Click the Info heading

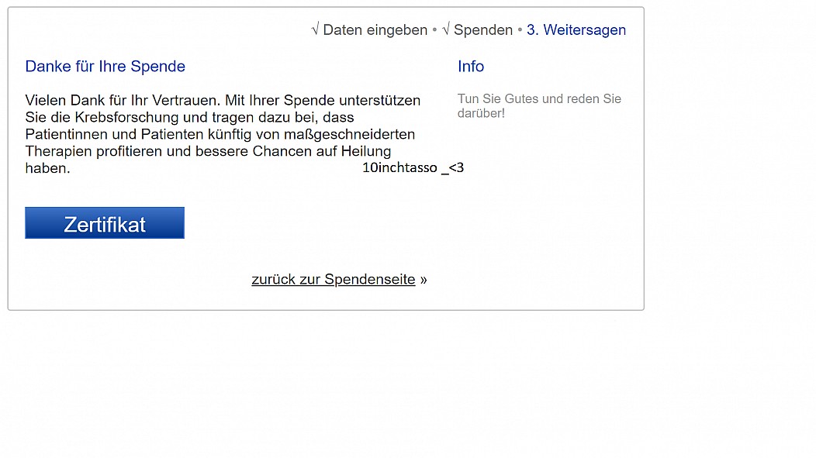pyautogui.click(x=471, y=67)
